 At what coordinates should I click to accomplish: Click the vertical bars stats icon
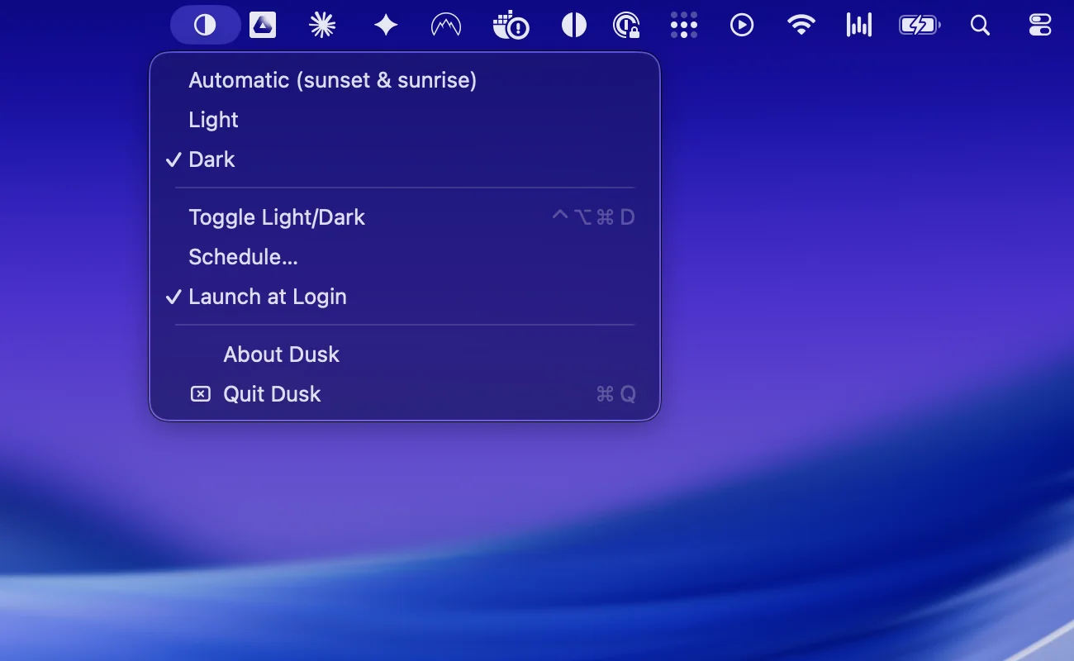pos(859,26)
